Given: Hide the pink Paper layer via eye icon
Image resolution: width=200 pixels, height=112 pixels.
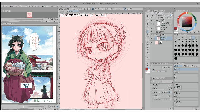Looking at the screenshot, I should tap(152, 43).
